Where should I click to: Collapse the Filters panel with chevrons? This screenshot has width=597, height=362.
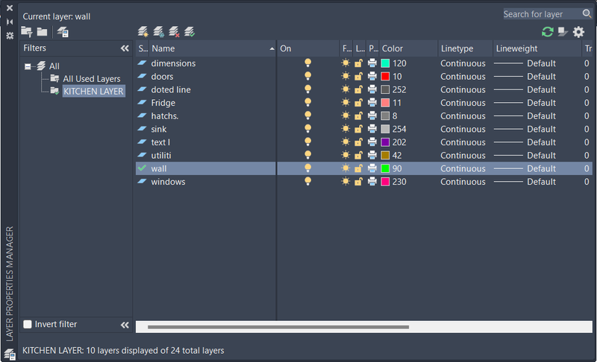(x=125, y=48)
